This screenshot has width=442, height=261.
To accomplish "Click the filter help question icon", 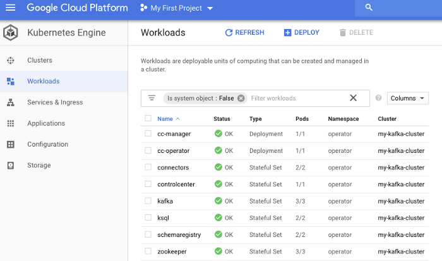I will [x=378, y=98].
